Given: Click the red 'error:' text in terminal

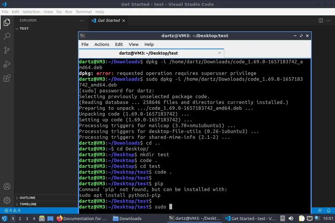Looking at the screenshot, I should coord(105,73).
